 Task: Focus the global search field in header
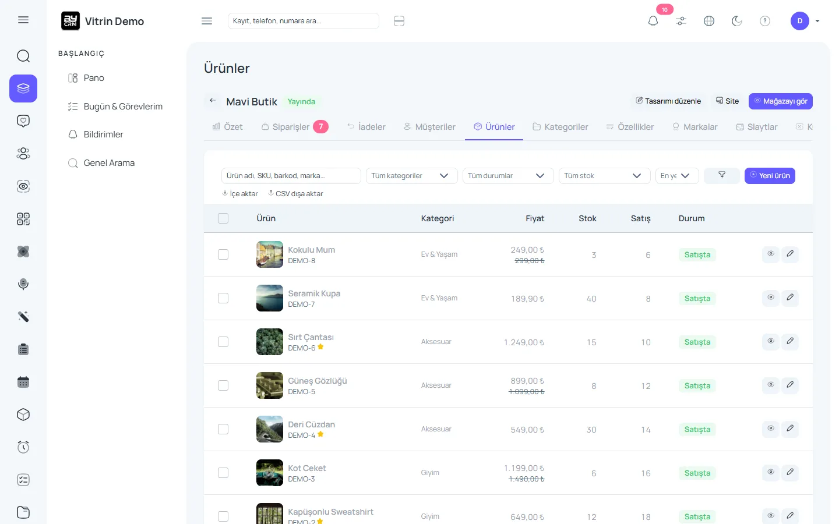point(304,21)
